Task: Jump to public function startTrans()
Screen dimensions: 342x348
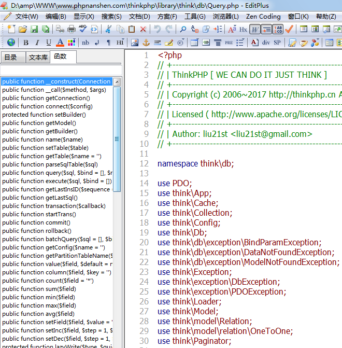Action: click(56, 214)
